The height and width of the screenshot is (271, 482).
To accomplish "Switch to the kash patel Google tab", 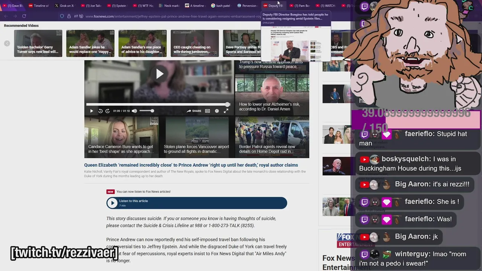I will pyautogui.click(x=220, y=6).
